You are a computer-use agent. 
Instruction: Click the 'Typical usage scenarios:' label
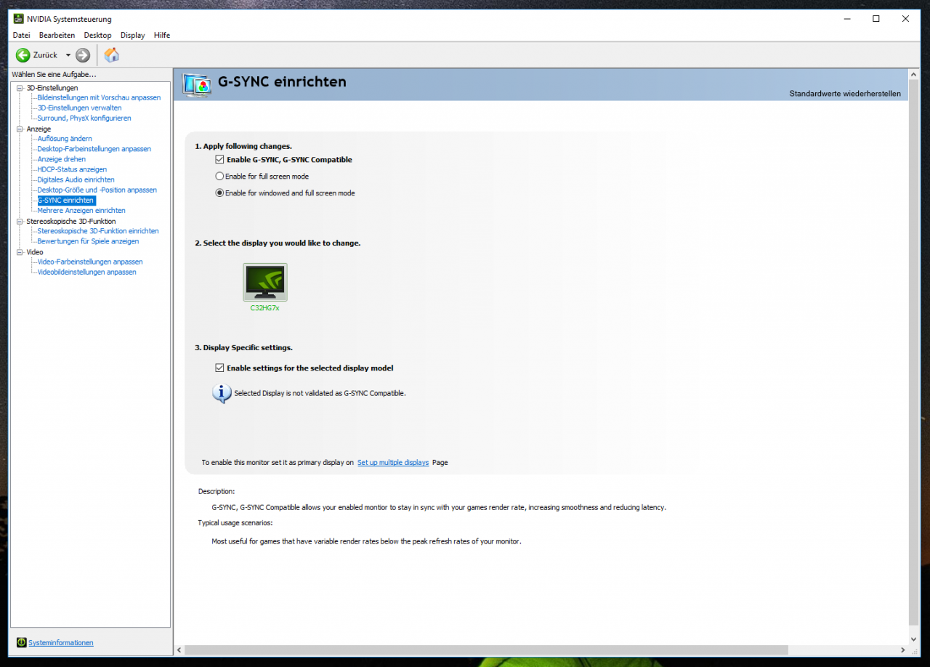236,522
